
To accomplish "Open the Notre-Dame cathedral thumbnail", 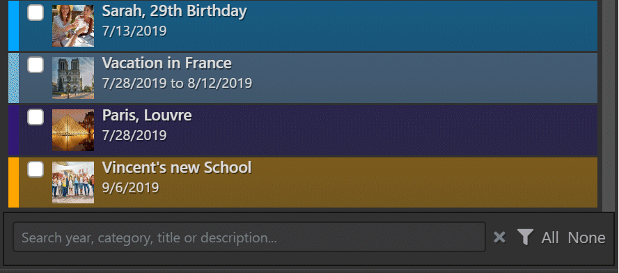I will tap(73, 78).
